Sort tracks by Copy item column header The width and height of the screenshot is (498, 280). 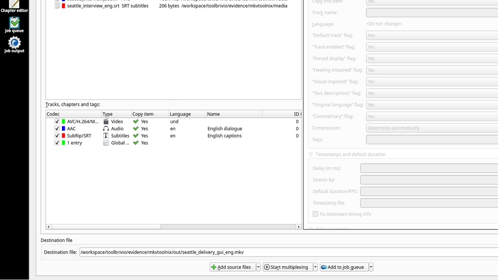[150, 114]
